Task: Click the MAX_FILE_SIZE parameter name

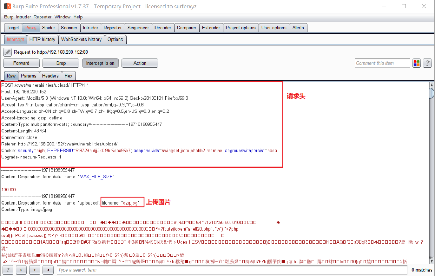Action: (x=96, y=177)
